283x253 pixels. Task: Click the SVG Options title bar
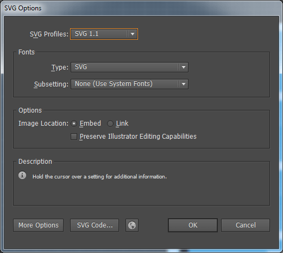point(141,8)
